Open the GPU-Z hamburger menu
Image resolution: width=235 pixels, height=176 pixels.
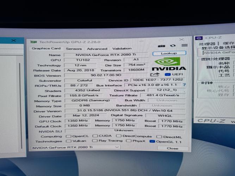pyautogui.click(x=184, y=45)
